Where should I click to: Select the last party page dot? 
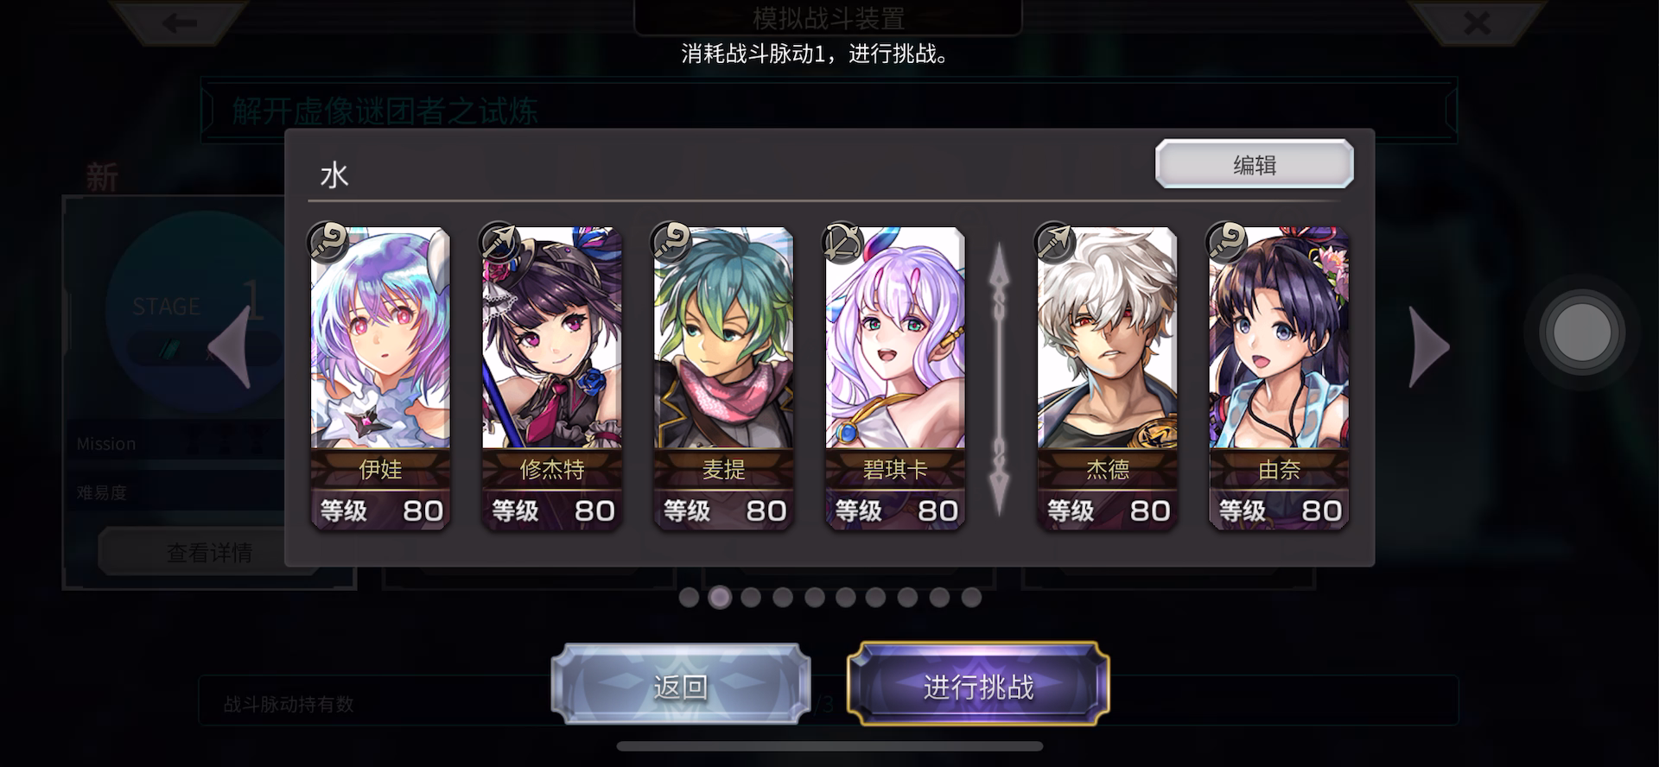(971, 597)
